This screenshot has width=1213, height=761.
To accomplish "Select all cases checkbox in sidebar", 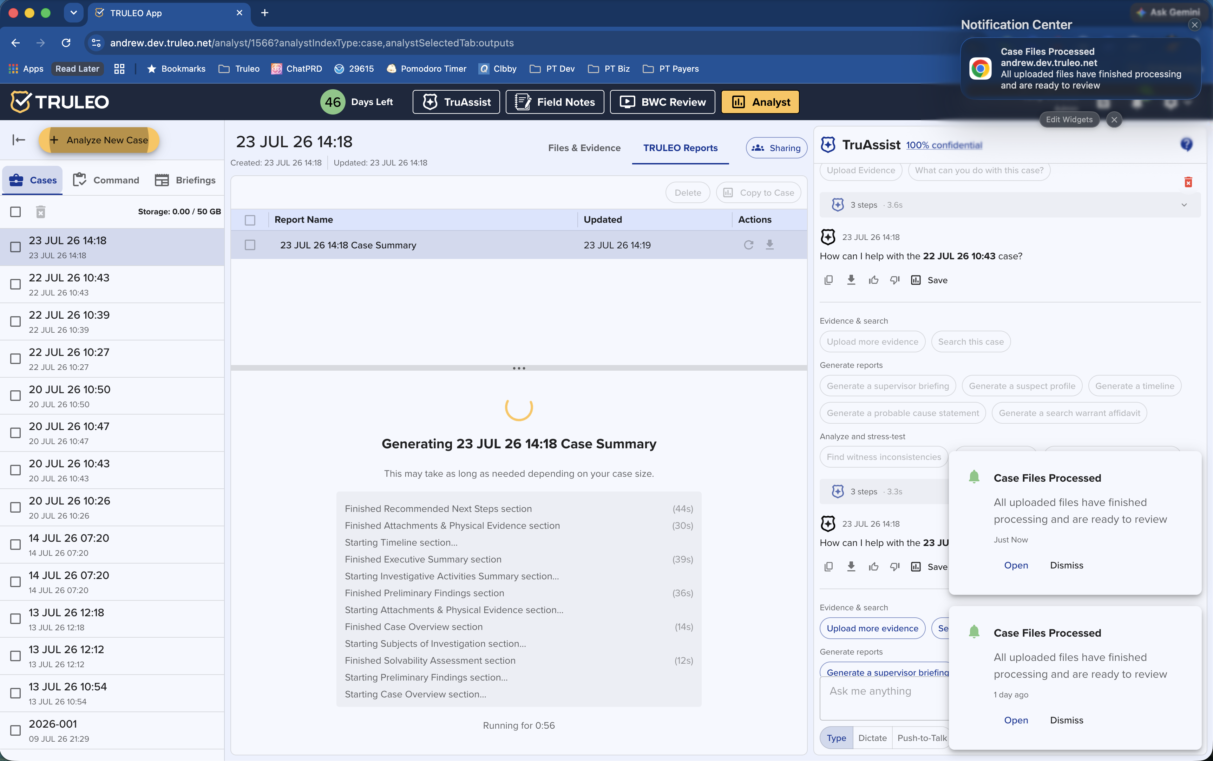I will tap(15, 212).
